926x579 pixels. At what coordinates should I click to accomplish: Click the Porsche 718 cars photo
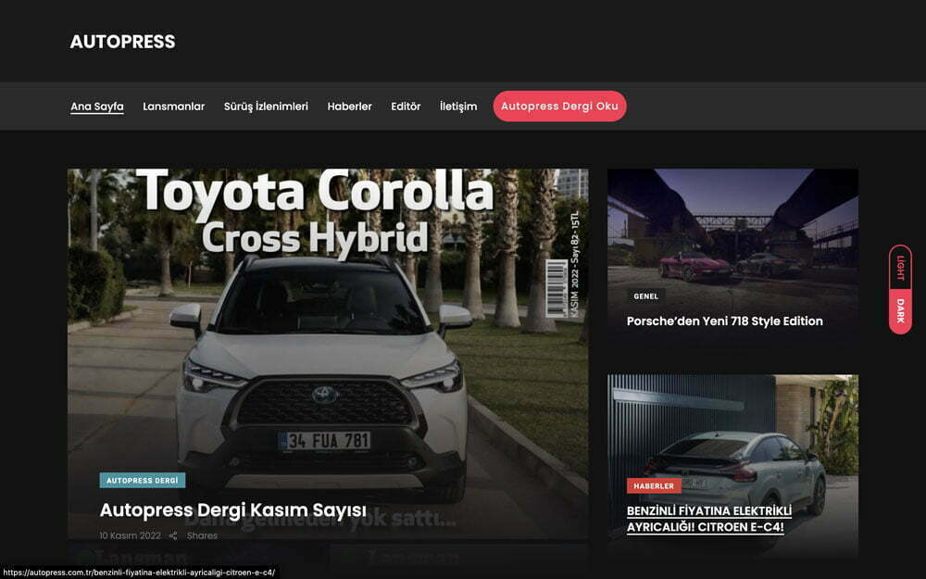click(x=732, y=232)
